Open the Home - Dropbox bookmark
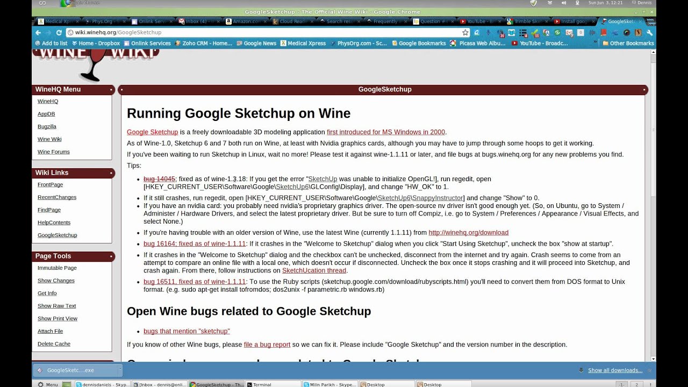Image resolution: width=688 pixels, height=387 pixels. tap(95, 44)
